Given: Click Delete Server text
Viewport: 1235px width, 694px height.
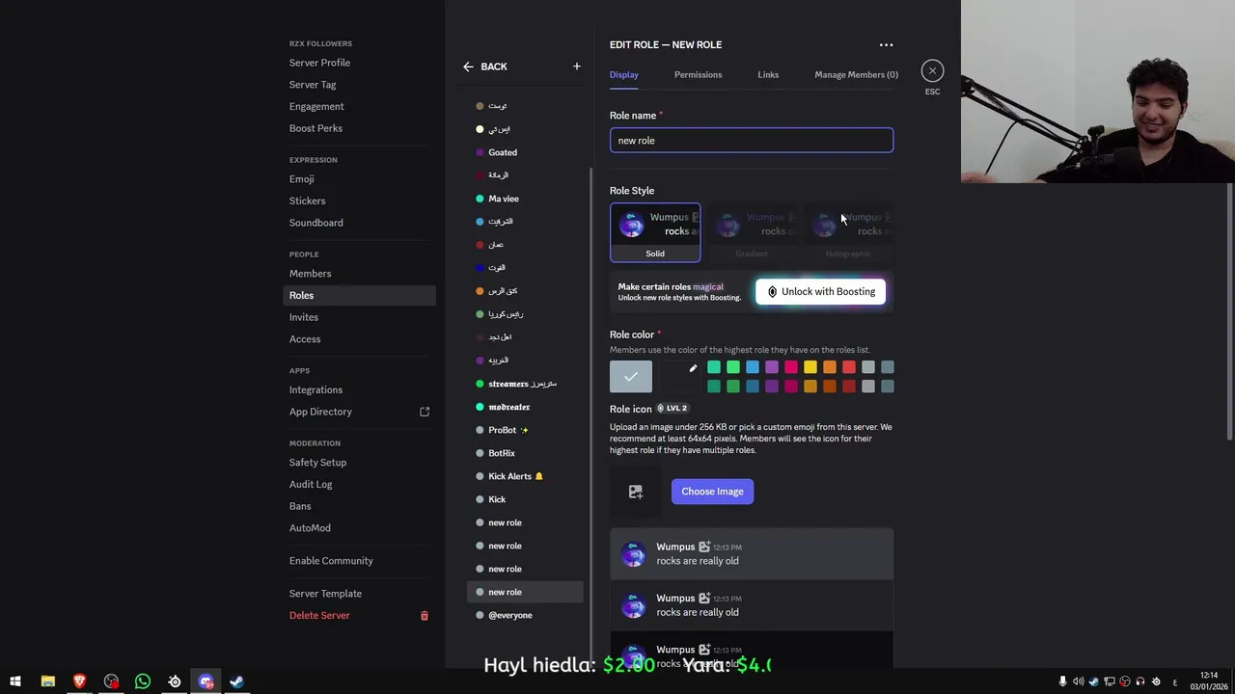Looking at the screenshot, I should pyautogui.click(x=319, y=616).
